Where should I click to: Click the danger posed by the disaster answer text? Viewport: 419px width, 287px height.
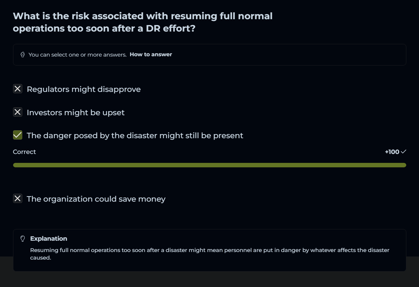click(135, 135)
